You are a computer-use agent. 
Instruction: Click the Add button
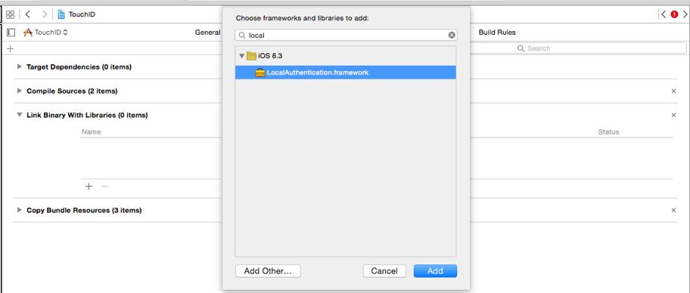[x=435, y=271]
